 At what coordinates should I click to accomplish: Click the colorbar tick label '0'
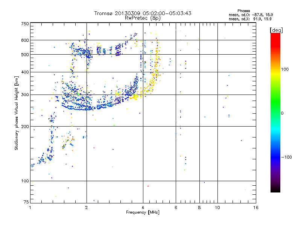pos(282,113)
